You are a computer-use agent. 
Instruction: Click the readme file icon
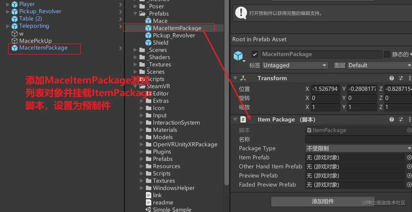click(148, 203)
